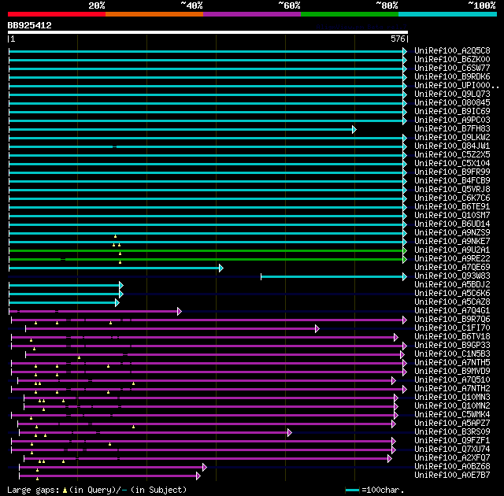Select hit UniRef100_B6ZK00

(x=452, y=59)
